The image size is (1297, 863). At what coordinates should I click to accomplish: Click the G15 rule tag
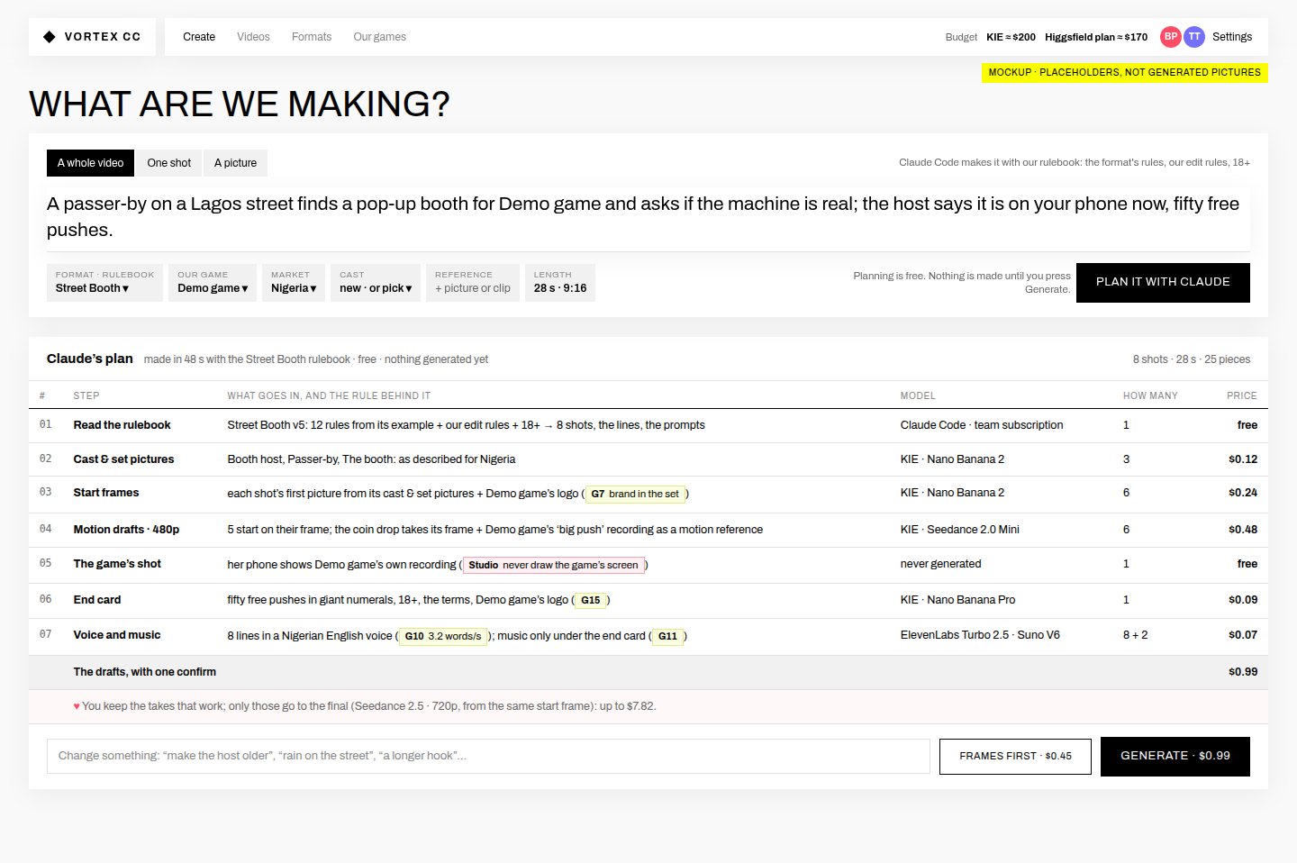(591, 600)
